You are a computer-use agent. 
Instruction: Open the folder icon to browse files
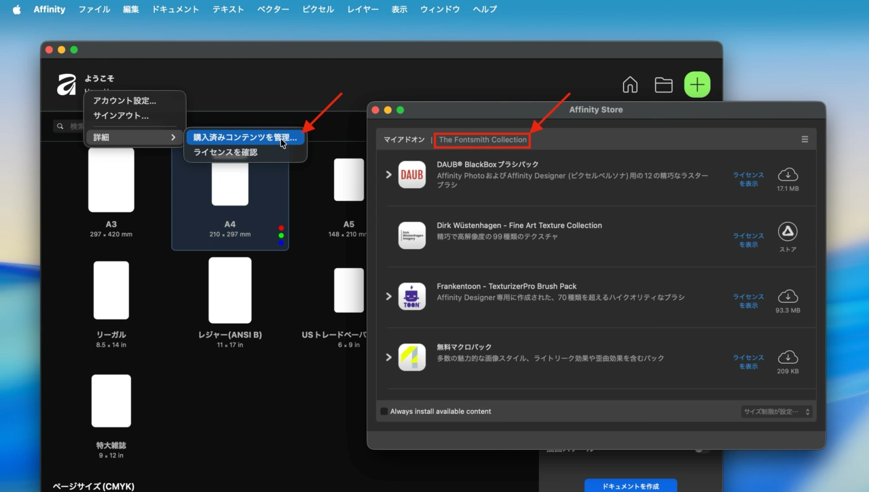pyautogui.click(x=663, y=85)
